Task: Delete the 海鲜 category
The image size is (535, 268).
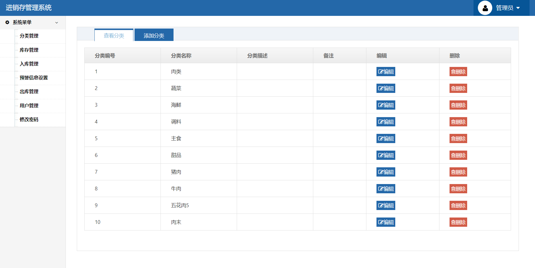Action: pyautogui.click(x=458, y=105)
